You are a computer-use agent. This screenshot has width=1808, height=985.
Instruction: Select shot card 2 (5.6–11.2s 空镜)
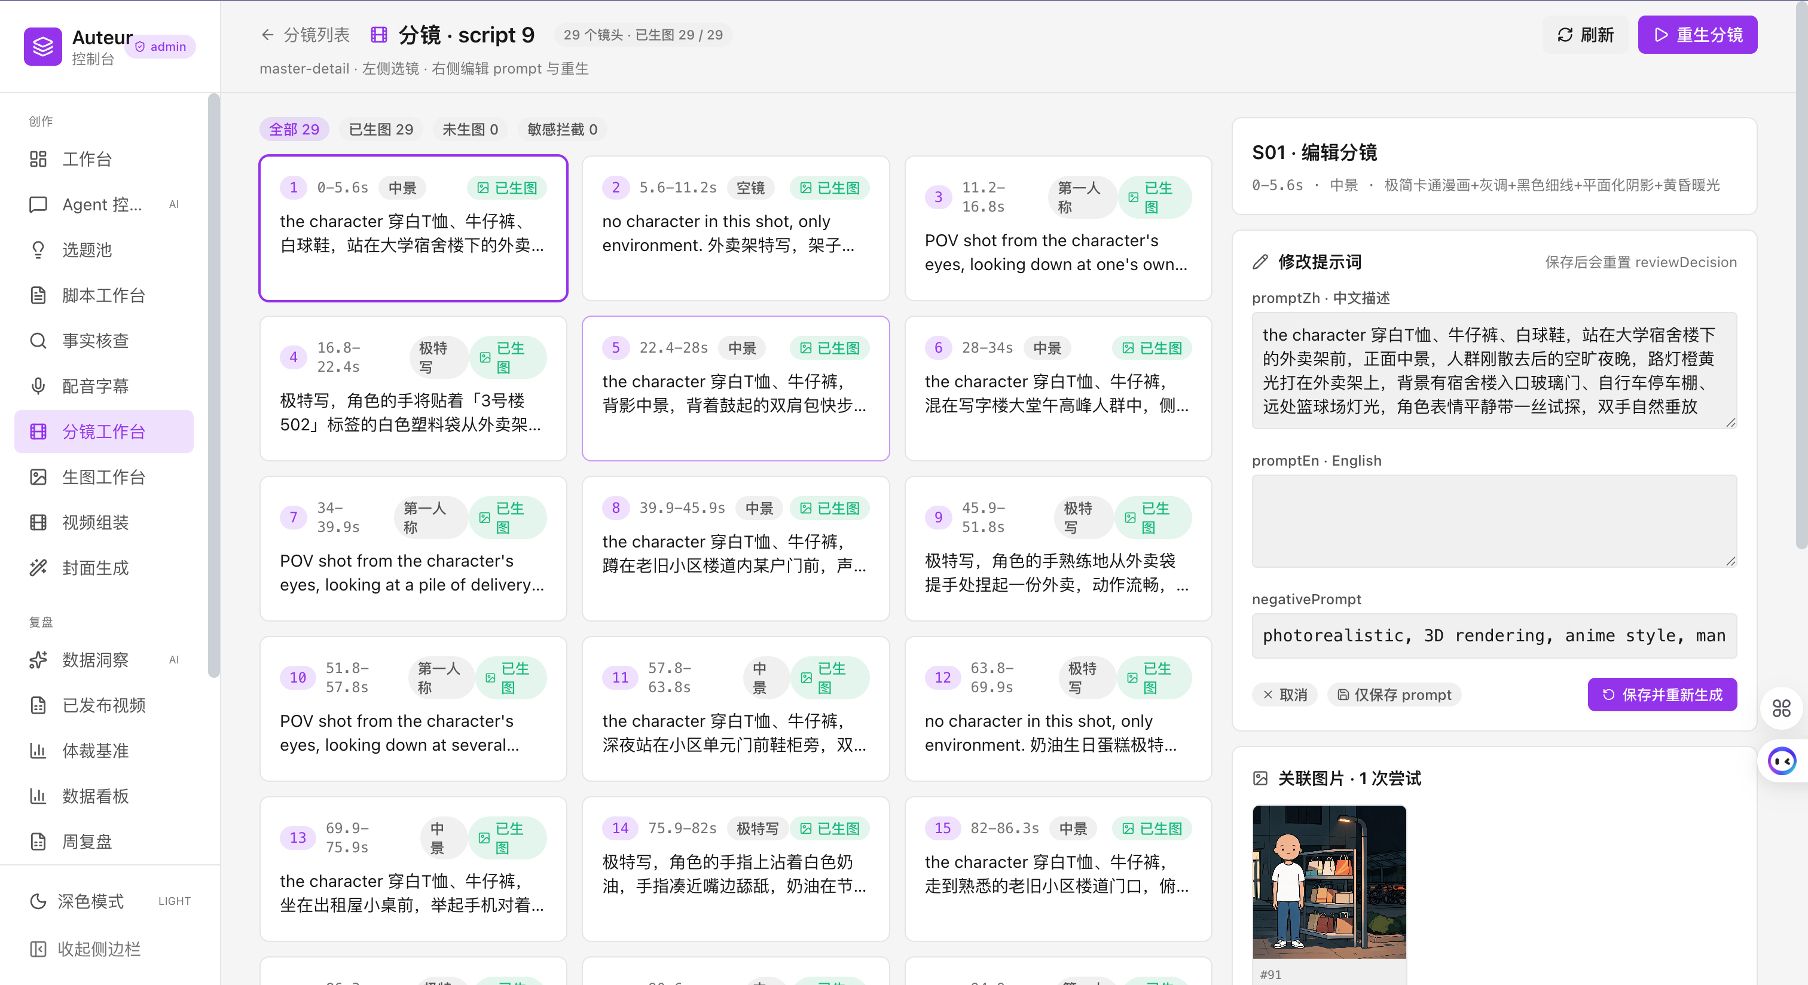735,229
